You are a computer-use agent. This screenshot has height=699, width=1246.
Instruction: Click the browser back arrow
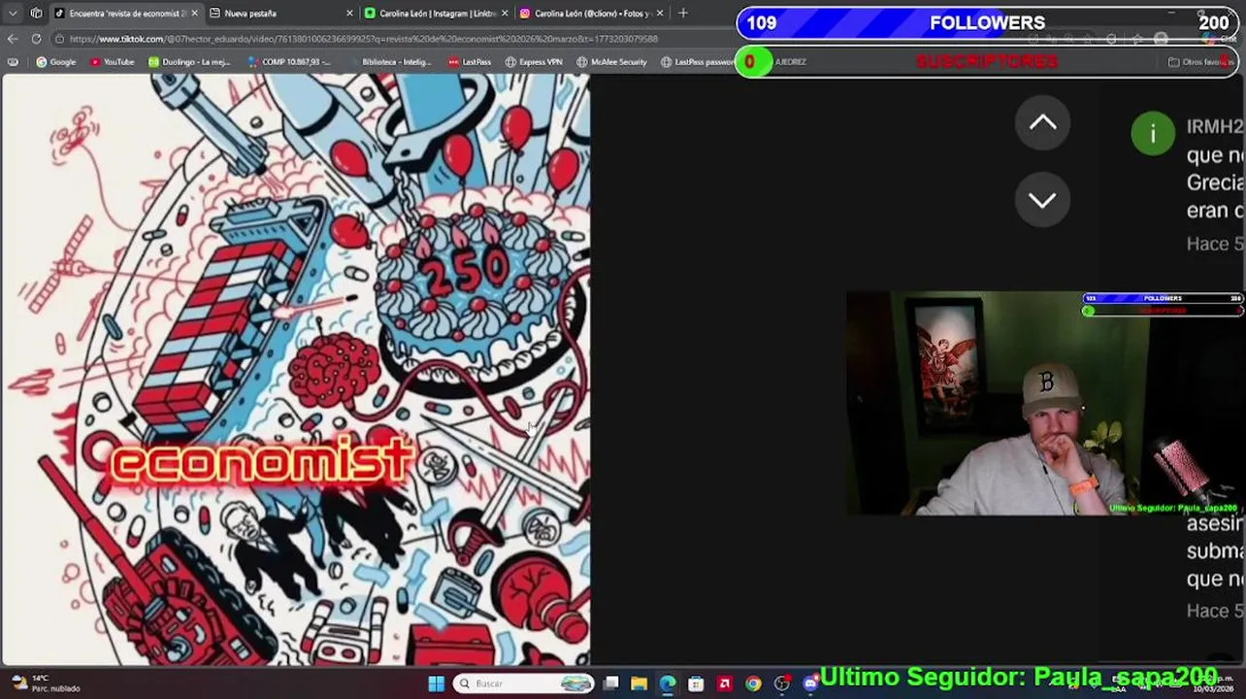[12, 39]
